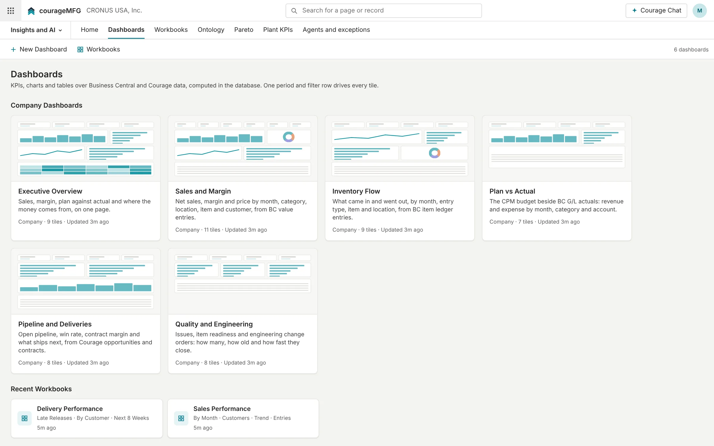
Task: Select the Dashboards tab
Action: tap(126, 30)
